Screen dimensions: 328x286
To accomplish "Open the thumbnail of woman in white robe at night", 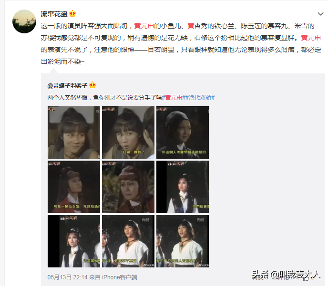I will [x=183, y=187].
